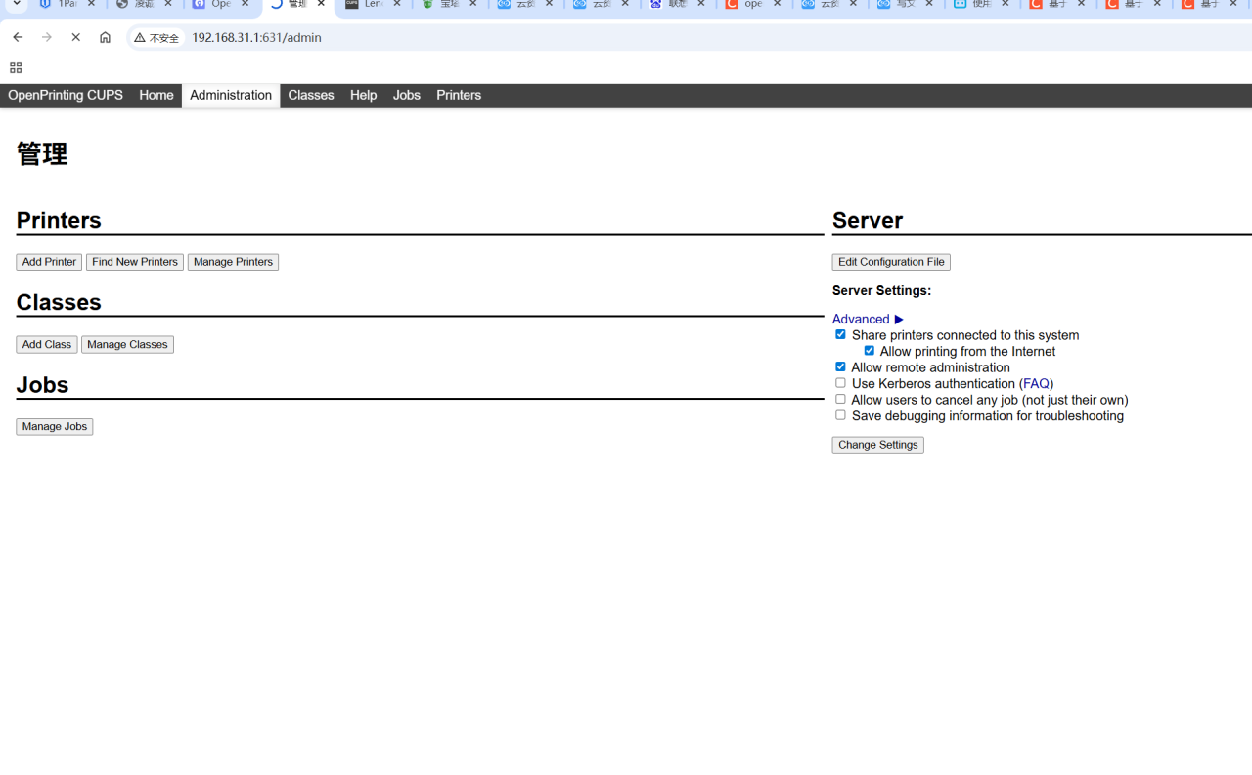1252x775 pixels.
Task: Switch to the Jobs navigation tab
Action: [406, 95]
